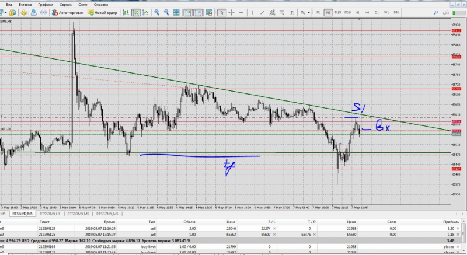Select the text label tool
This screenshot has width=467, height=255.
click(291, 12)
